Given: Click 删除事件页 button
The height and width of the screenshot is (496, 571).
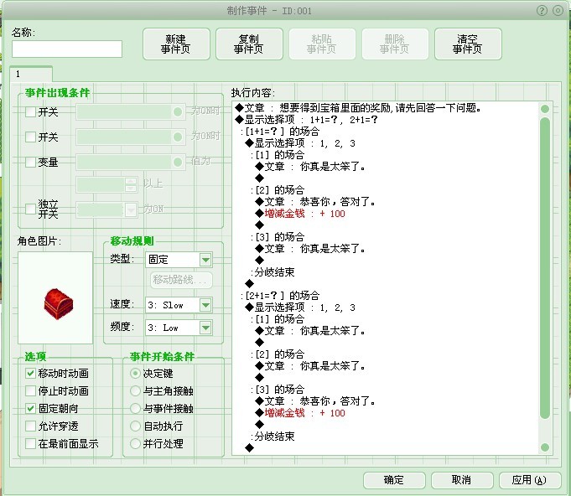Looking at the screenshot, I should point(395,44).
